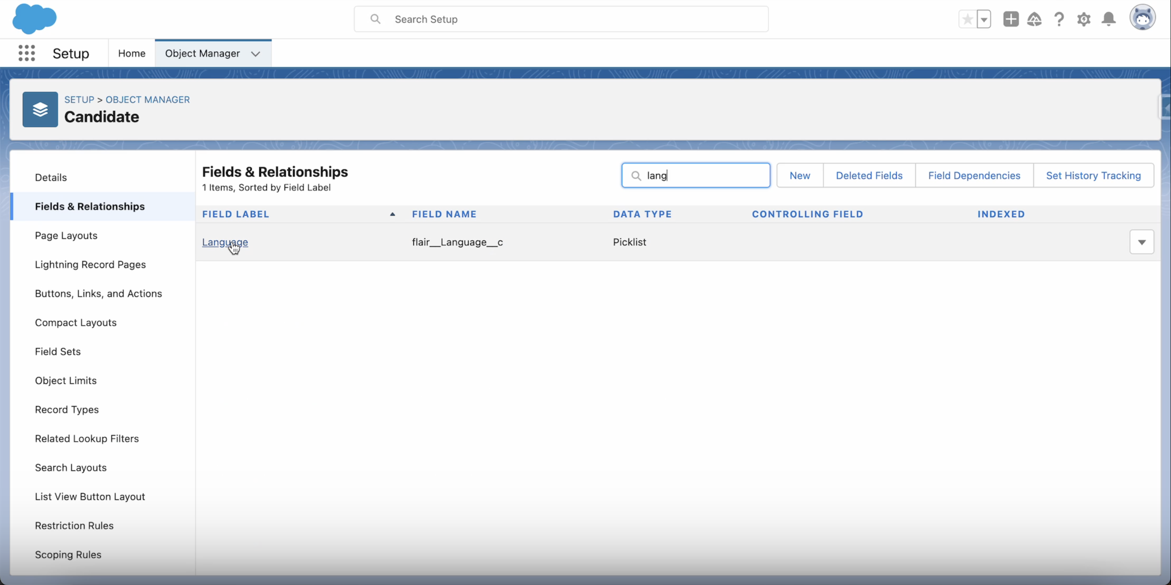Click the Salesforce cloud logo
This screenshot has height=585, width=1171.
[x=35, y=19]
